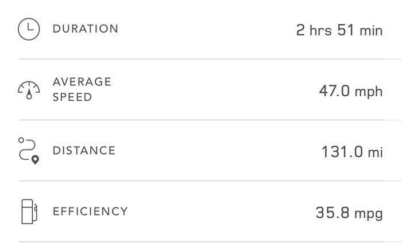Choose the EFFICIENCY label
402x243 pixels.
pyautogui.click(x=90, y=211)
